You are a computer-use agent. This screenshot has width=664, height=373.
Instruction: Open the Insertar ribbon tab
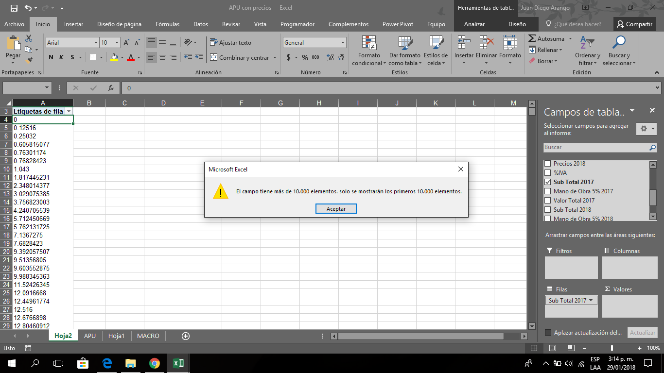tap(73, 24)
